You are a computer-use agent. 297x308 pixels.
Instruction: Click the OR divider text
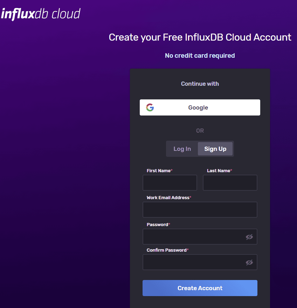200,130
